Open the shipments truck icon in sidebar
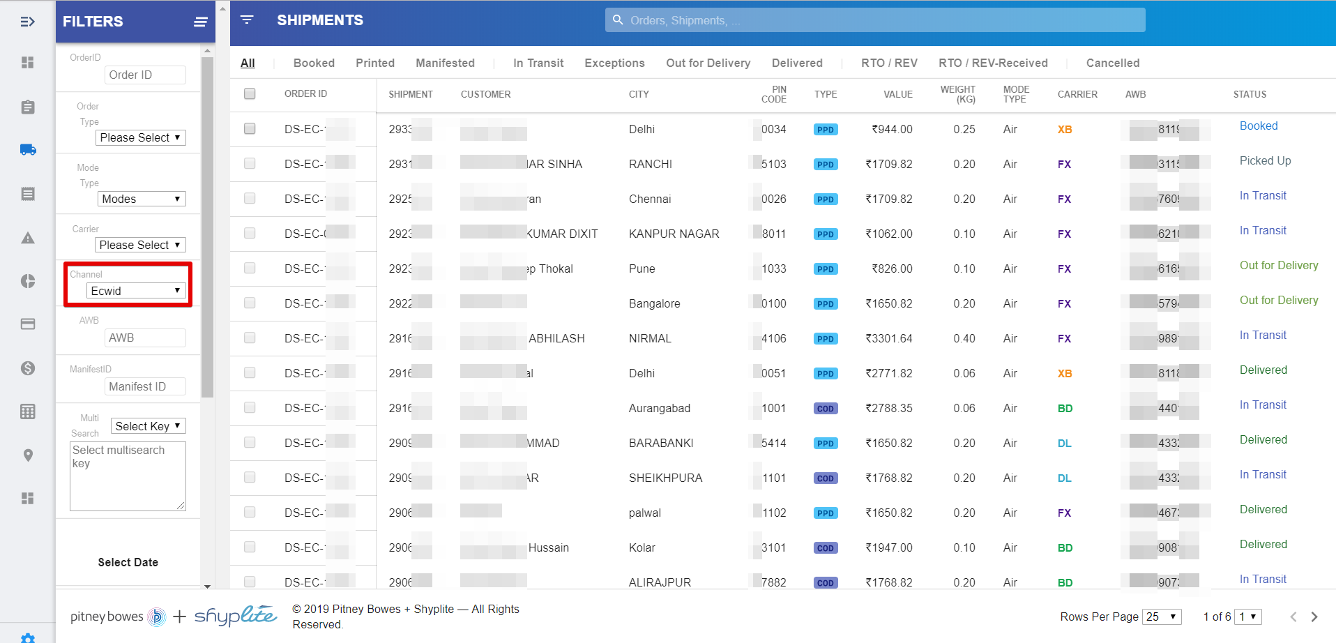The image size is (1336, 643). click(x=28, y=149)
